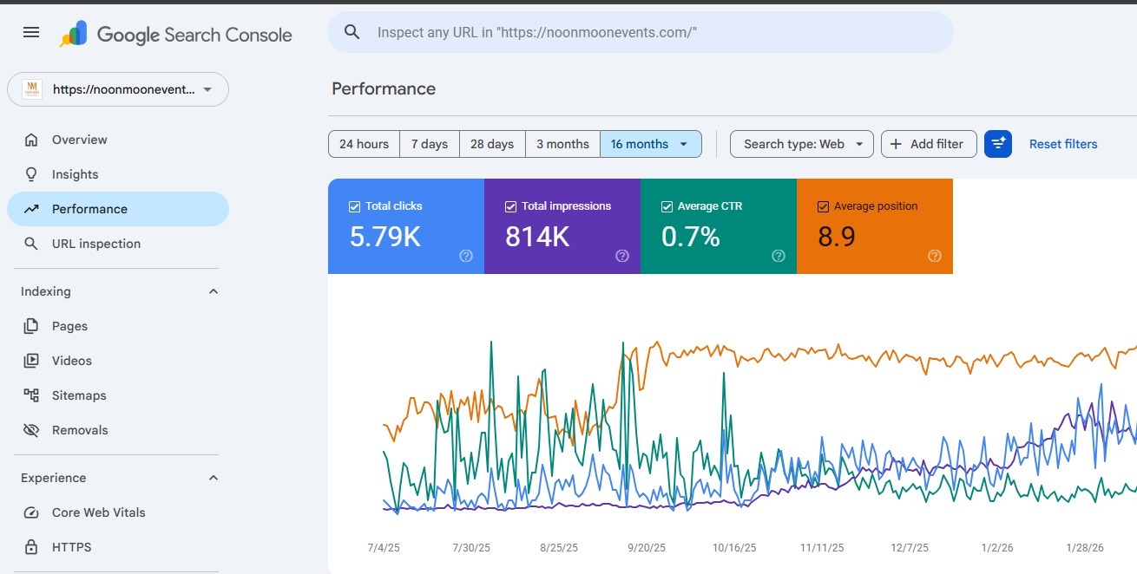
Task: Click the 7/4/25 date on chart axis
Action: (384, 548)
